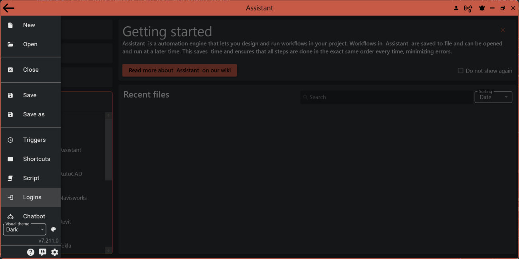
Task: Click the Chatbot robot icon in sidebar
Action: pyautogui.click(x=10, y=216)
